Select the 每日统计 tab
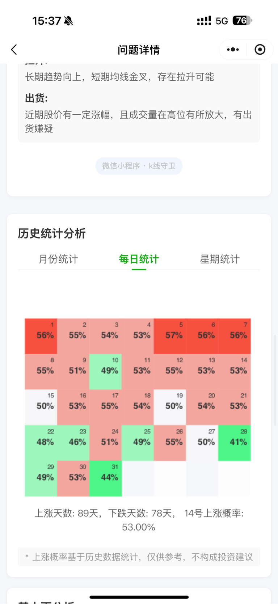278x604 pixels. 139,259
